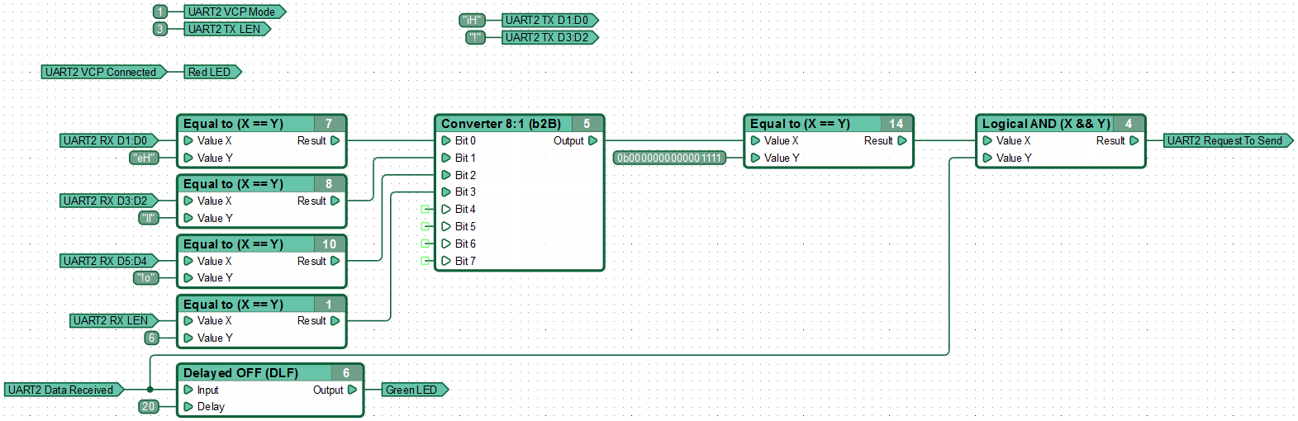The height and width of the screenshot is (421, 1298).
Task: Click the UART2 VCP Connected input tag
Action: click(104, 72)
